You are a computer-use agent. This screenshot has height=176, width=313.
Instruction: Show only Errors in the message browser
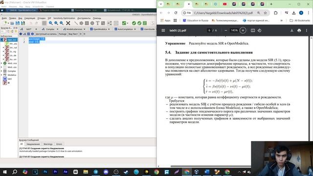pyautogui.click(x=59, y=144)
